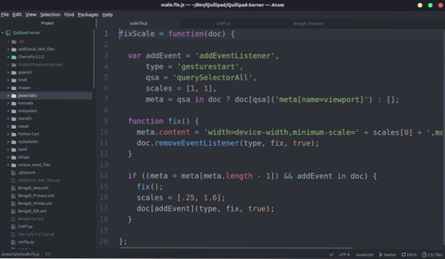The height and width of the screenshot is (259, 445).
Task: Open the View menu
Action: pos(31,15)
